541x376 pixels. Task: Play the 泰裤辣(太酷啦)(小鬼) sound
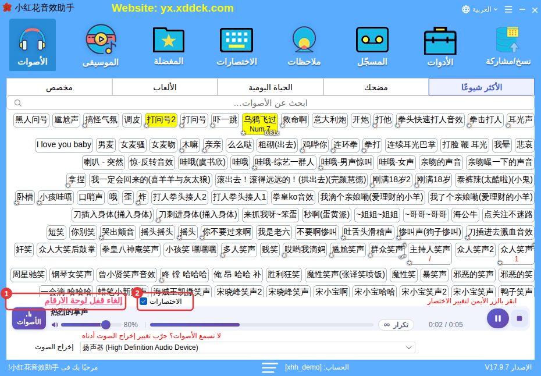pyautogui.click(x=494, y=179)
